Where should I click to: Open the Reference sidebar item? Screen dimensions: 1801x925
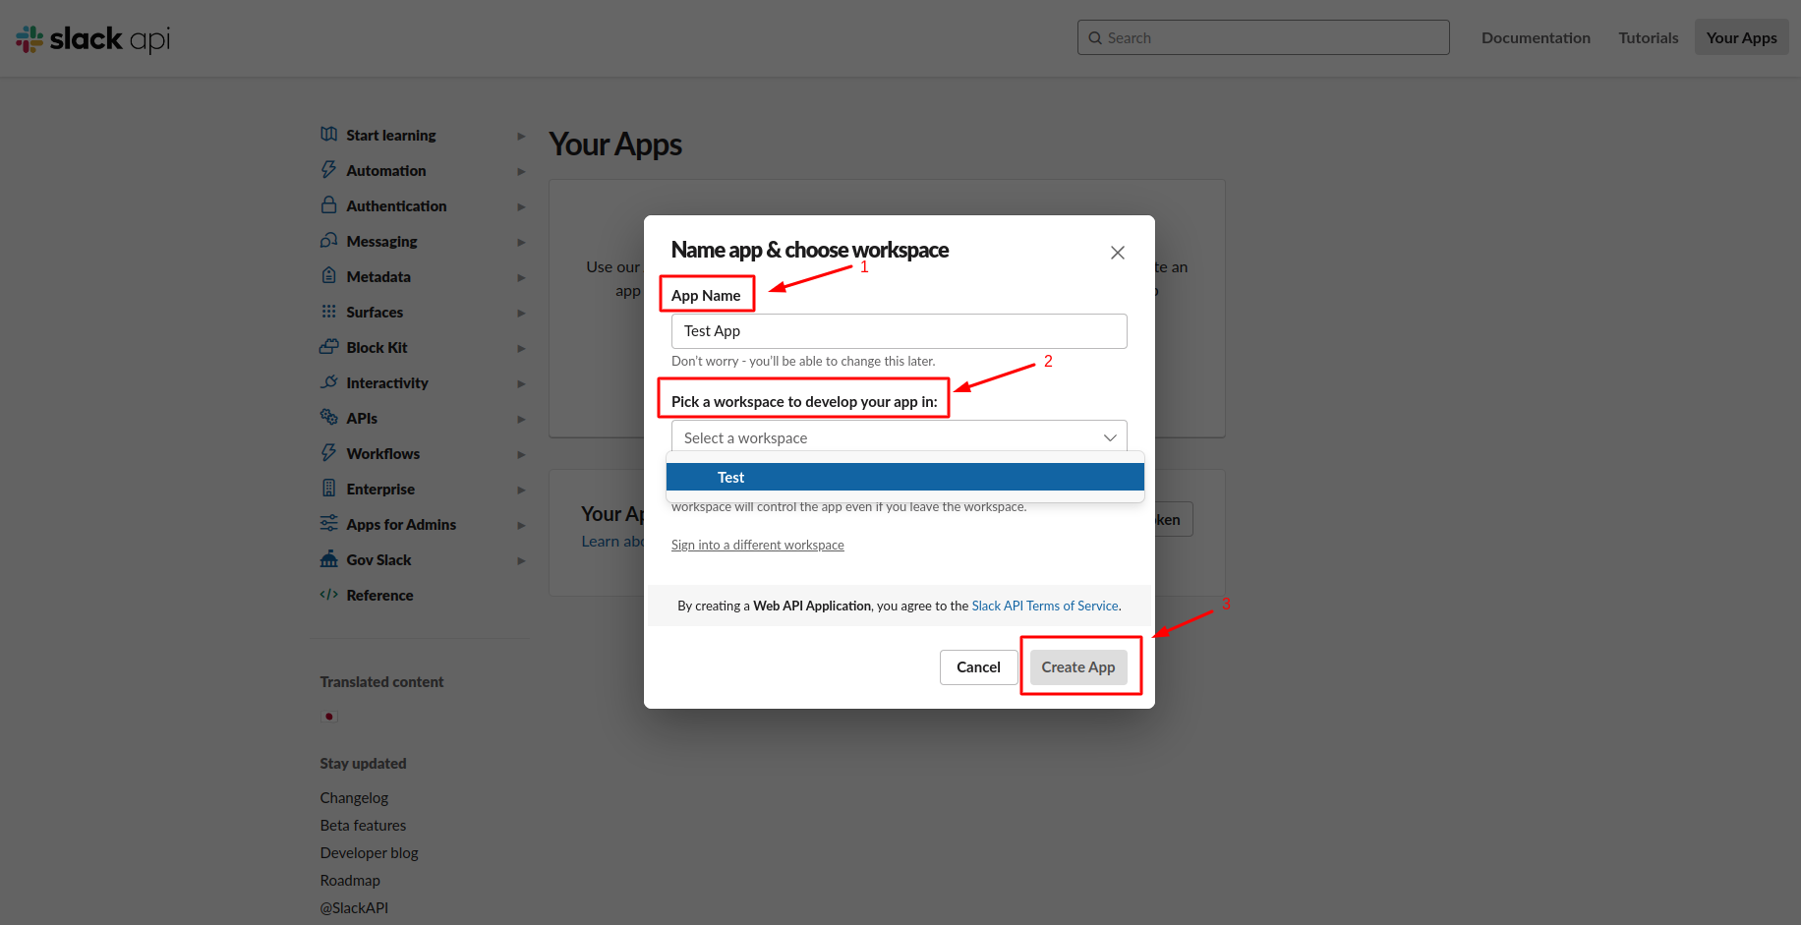(379, 595)
